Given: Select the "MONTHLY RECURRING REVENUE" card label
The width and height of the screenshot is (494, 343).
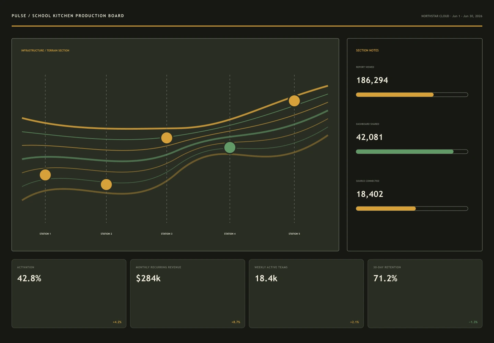Looking at the screenshot, I should coord(158,267).
